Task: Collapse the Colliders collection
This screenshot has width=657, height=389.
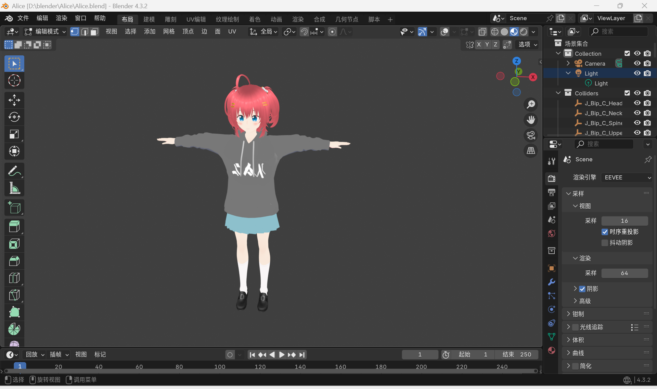Action: [x=558, y=93]
